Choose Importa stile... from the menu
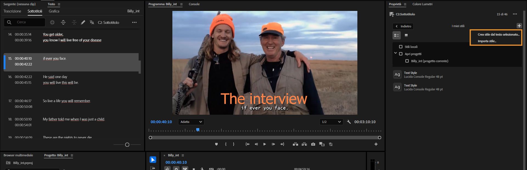The image size is (527, 170). 487,41
